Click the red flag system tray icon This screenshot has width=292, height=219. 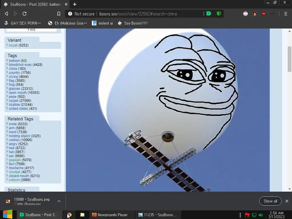coord(247,215)
